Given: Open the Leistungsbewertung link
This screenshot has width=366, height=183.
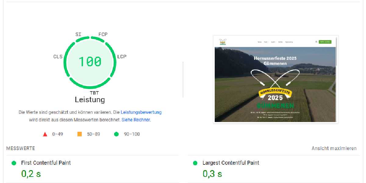Looking at the screenshot, I should coord(142,112).
